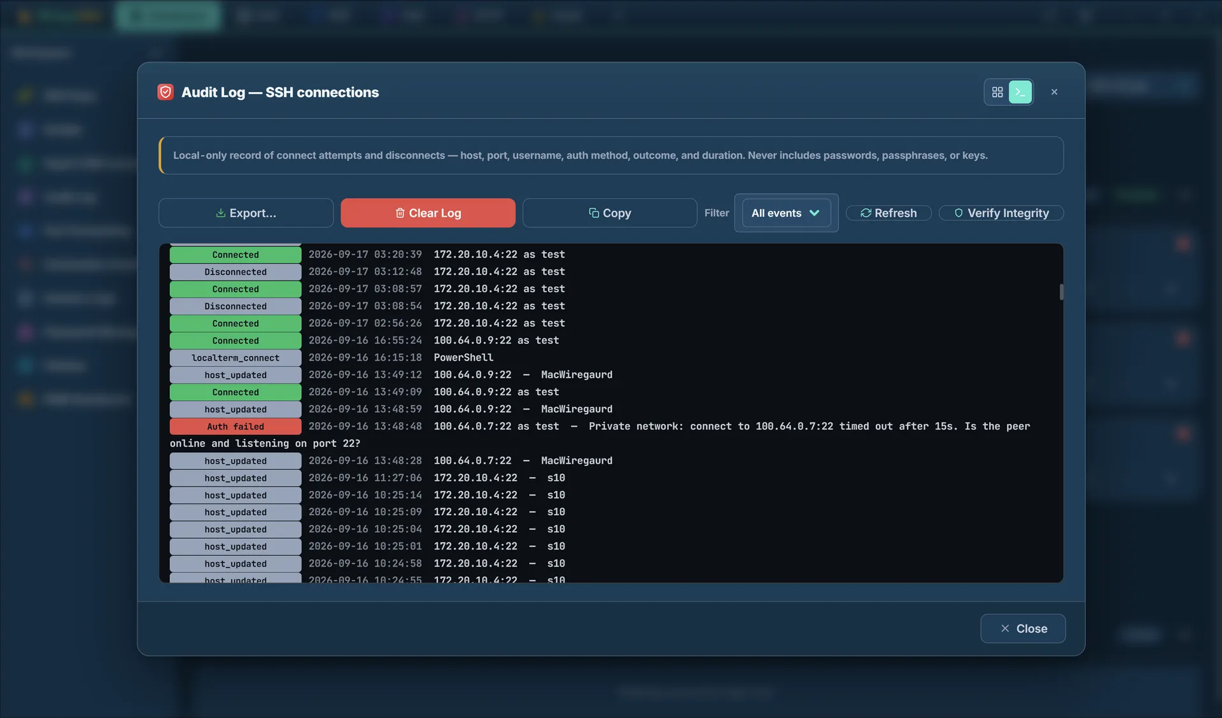Click the log list scrollbar thumb
Viewport: 1222px width, 718px height.
coord(1061,292)
